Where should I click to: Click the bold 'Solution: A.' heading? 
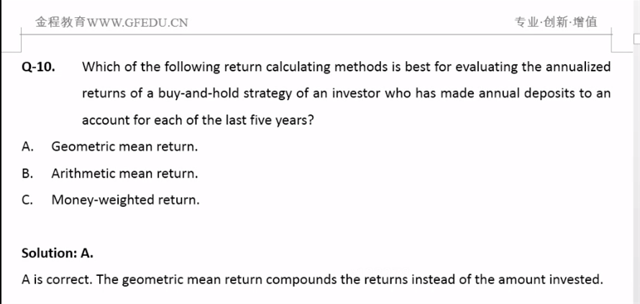[58, 253]
